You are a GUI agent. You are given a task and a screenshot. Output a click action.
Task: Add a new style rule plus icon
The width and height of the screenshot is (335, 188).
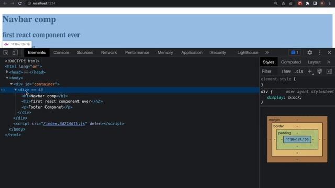tap(310, 72)
